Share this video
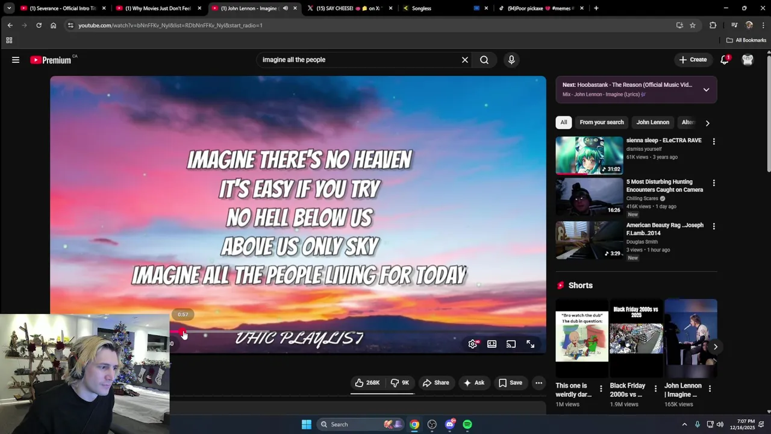This screenshot has width=771, height=434. tap(436, 383)
